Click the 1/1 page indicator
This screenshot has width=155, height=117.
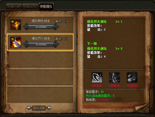click(x=39, y=108)
